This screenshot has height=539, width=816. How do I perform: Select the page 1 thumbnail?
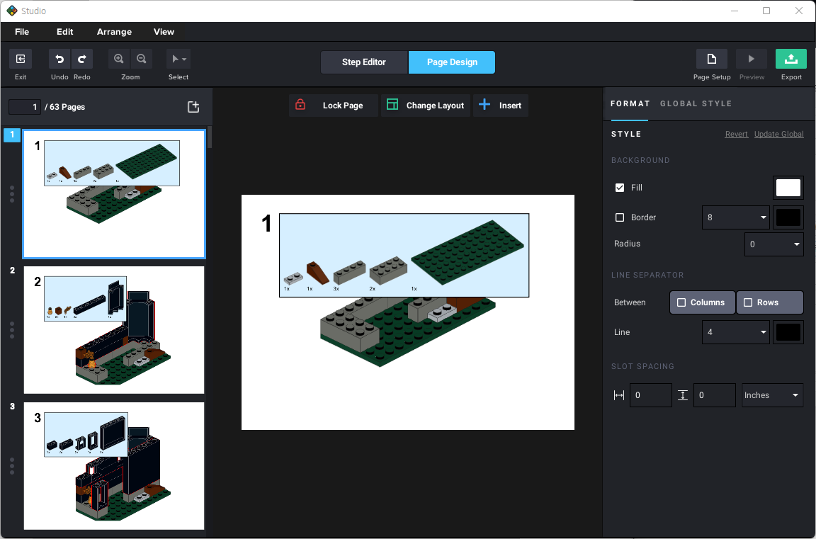coord(114,194)
